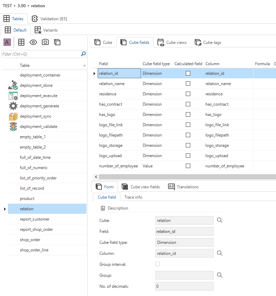The width and height of the screenshot is (276, 296).
Task: Select the logo_upload field row
Action: 187,156
